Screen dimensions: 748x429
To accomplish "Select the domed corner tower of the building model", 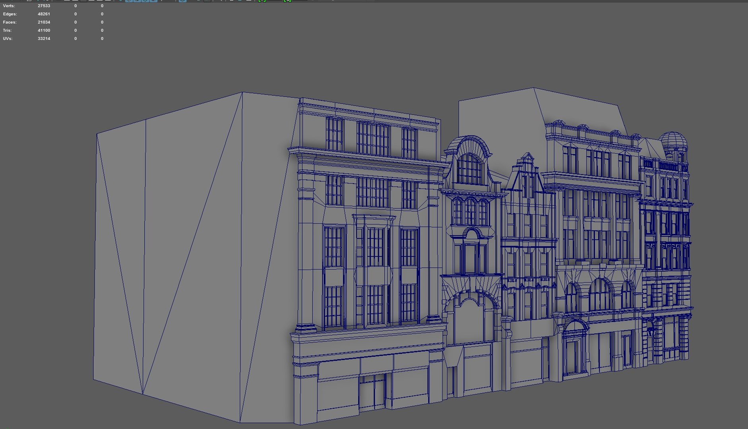I will (x=673, y=147).
